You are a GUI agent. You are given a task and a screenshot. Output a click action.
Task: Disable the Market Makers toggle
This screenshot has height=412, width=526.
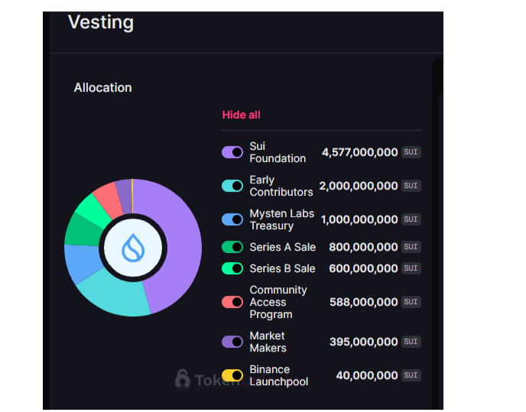click(x=232, y=342)
